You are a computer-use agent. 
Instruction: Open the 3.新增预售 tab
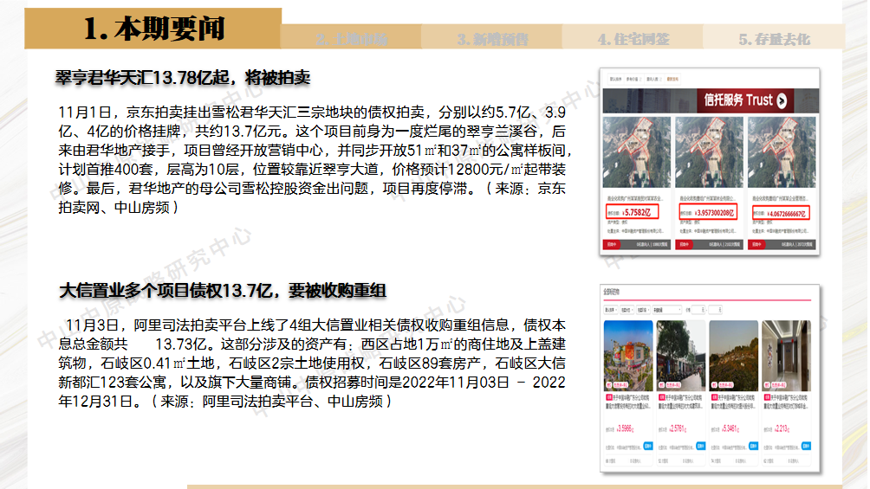click(x=492, y=39)
